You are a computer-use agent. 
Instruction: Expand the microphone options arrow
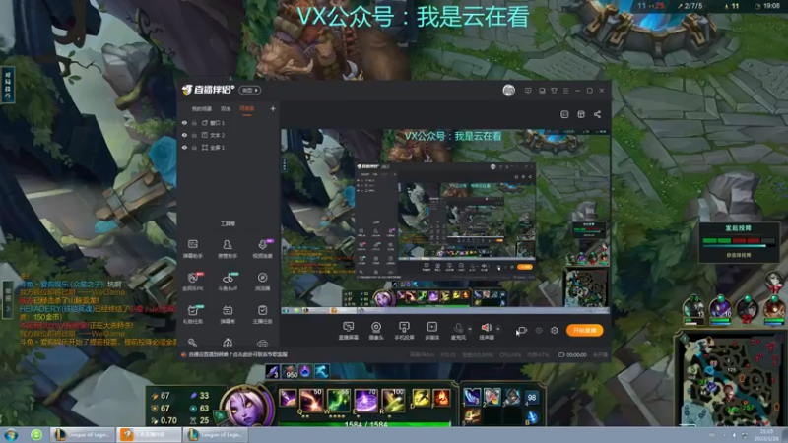tap(470, 329)
